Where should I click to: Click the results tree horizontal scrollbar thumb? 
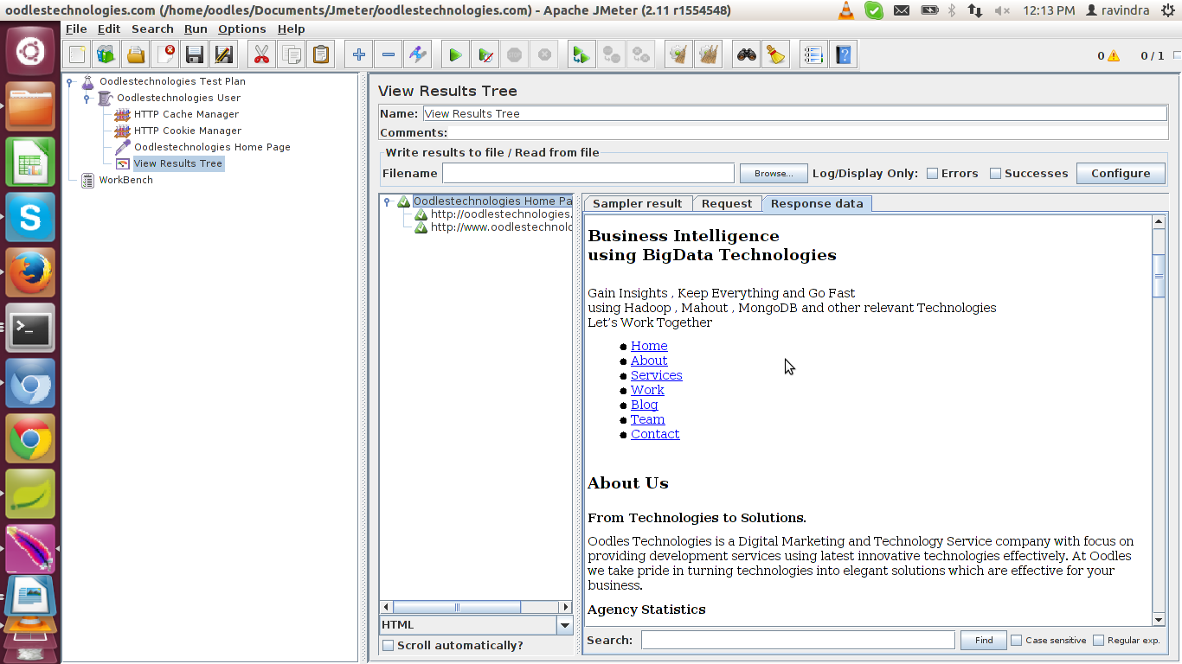(457, 607)
